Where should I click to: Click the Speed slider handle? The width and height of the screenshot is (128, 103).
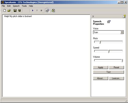point(109,51)
